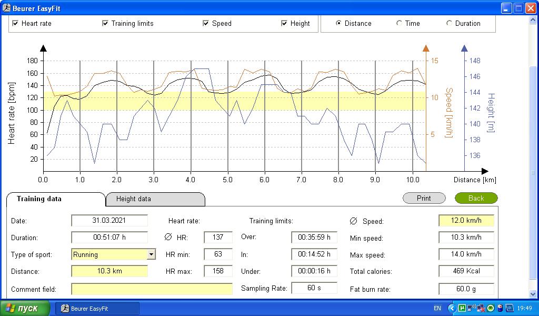
Task: Click the Distance [km] axis label
Action: tap(475, 180)
